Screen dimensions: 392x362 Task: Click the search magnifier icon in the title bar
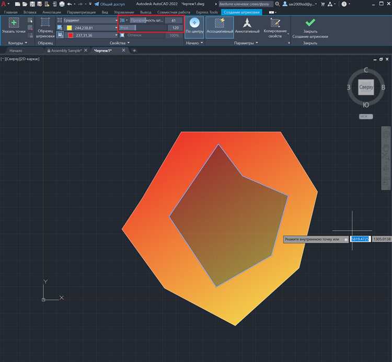click(277, 4)
